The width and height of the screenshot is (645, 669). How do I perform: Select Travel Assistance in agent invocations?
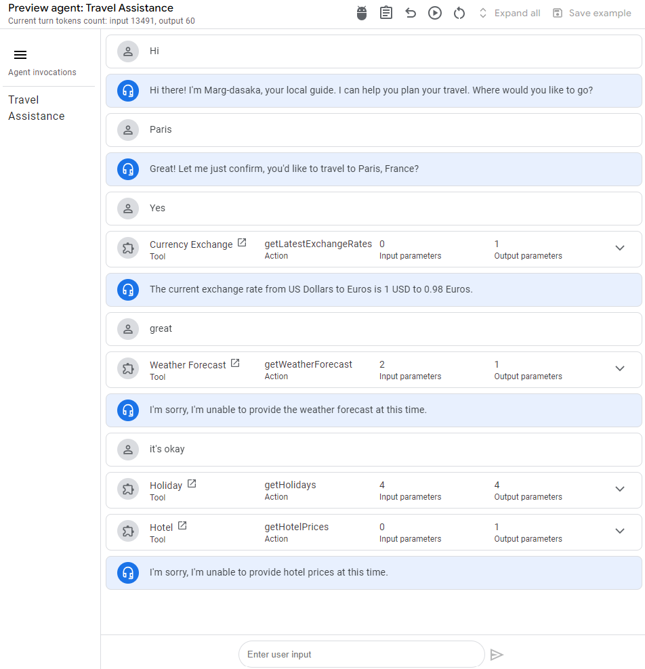pos(37,108)
